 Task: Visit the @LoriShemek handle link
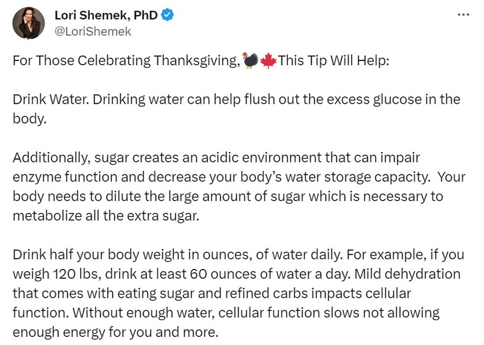(93, 32)
